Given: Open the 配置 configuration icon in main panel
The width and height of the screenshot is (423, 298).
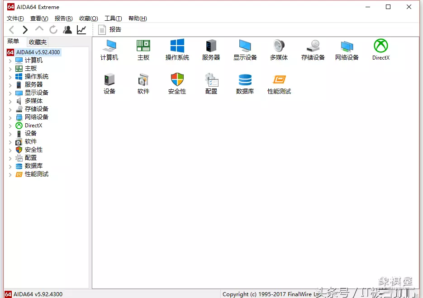Looking at the screenshot, I should (x=211, y=84).
